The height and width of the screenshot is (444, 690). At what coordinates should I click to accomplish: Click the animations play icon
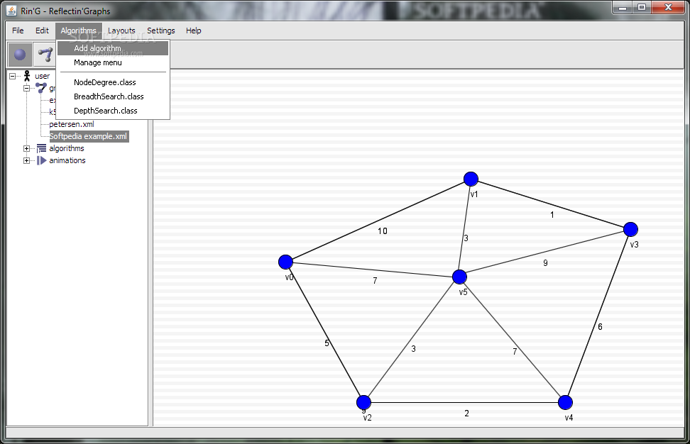[x=41, y=160]
